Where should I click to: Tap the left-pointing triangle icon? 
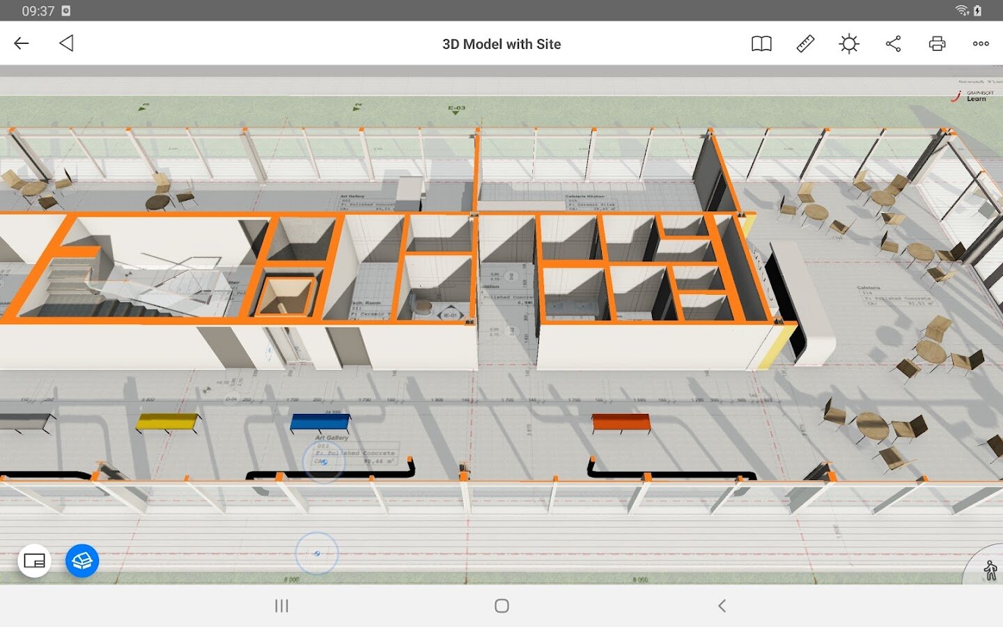click(67, 43)
